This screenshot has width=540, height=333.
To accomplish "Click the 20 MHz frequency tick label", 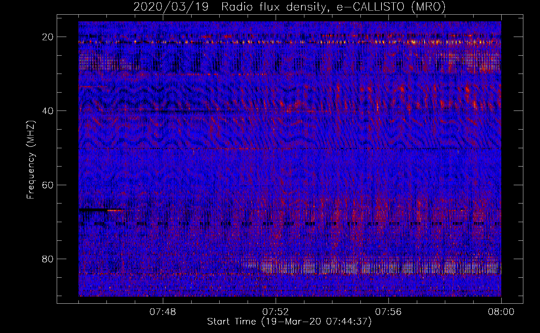I will (48, 37).
